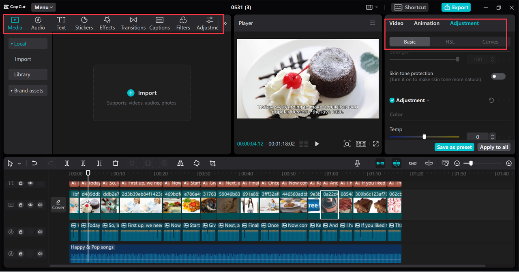Click the Export button
This screenshot has height=272, width=519.
(456, 7)
